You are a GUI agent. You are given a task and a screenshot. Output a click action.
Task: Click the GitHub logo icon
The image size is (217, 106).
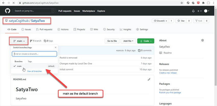8,11
